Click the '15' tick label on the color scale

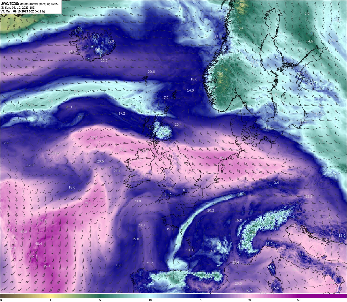click(200, 300)
